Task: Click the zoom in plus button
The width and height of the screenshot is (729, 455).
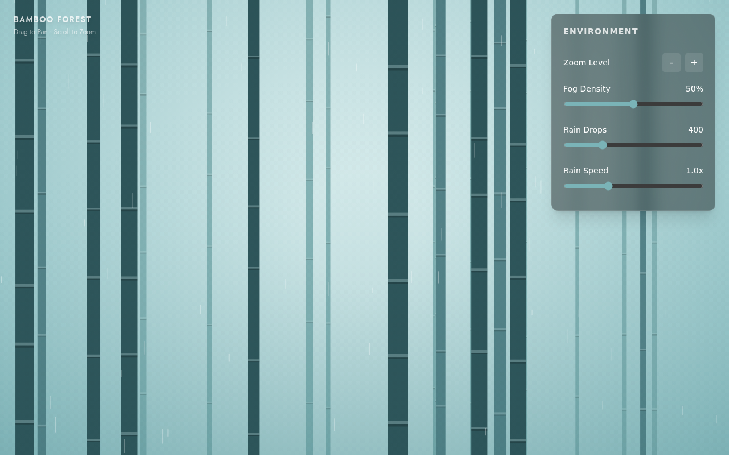Action: click(694, 63)
